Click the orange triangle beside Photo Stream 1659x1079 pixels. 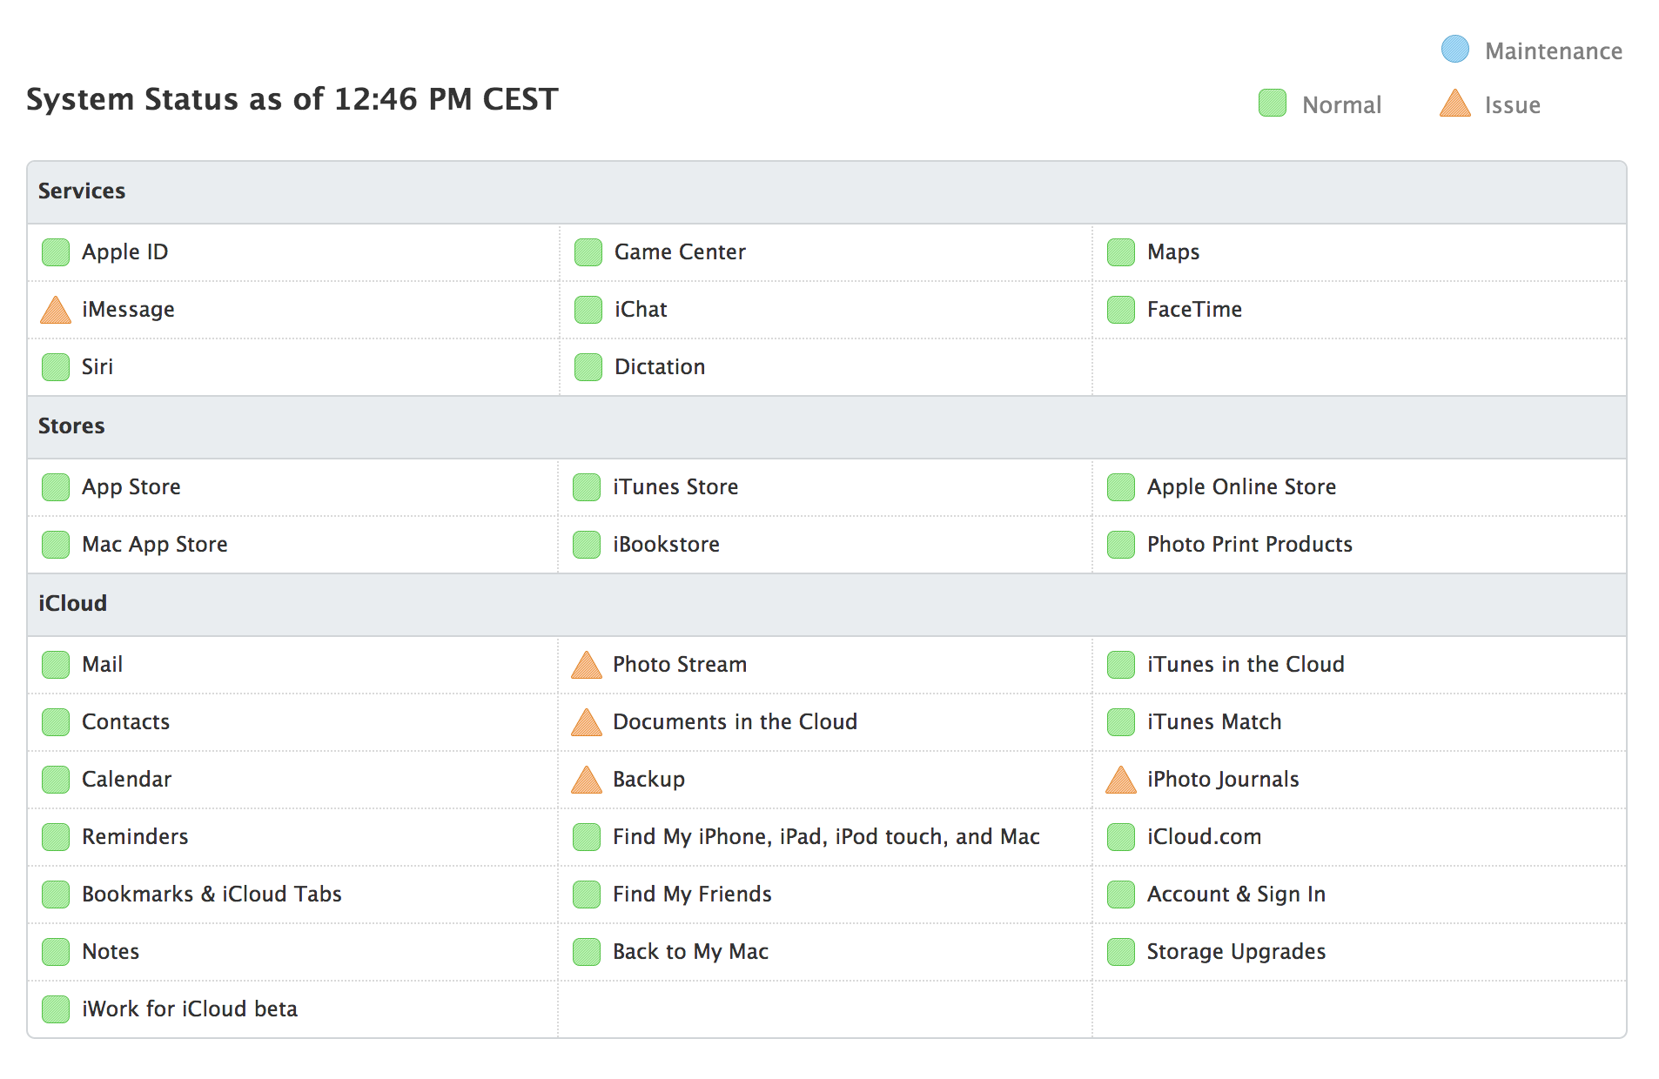pos(587,665)
